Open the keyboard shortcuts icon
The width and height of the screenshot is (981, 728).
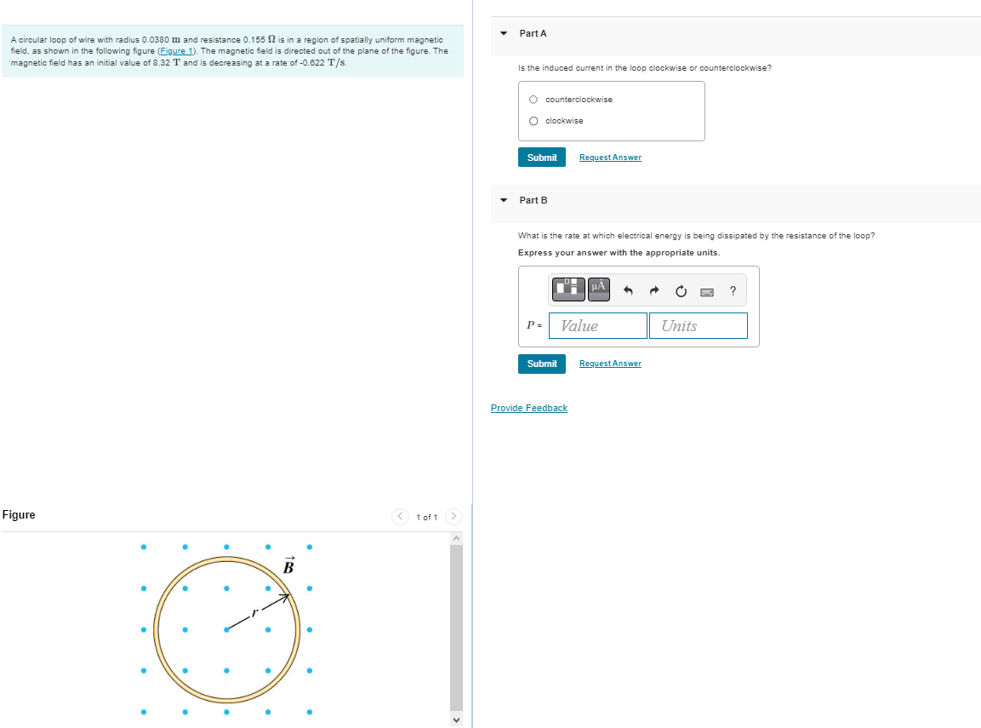(706, 290)
